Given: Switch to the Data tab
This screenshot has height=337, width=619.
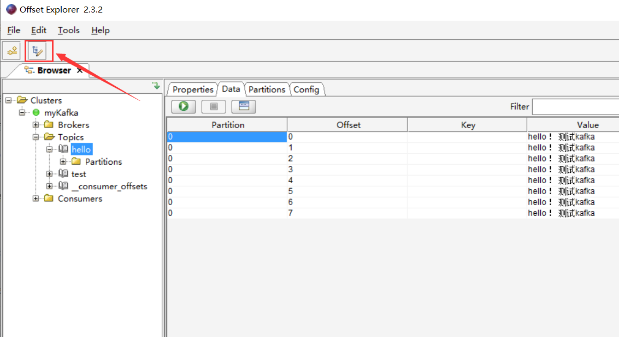Looking at the screenshot, I should pos(231,89).
